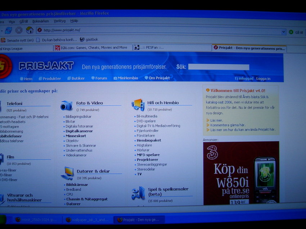Open the Minneskort link
306x229 pixels.
[x=76, y=136]
